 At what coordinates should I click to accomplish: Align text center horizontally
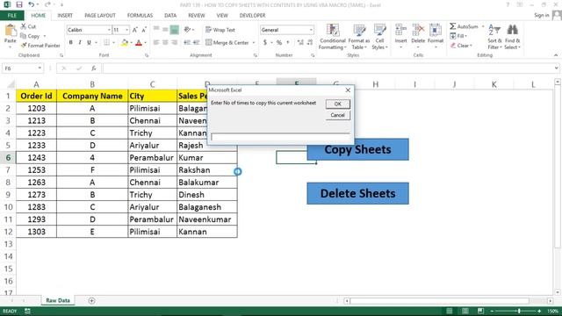pos(165,43)
